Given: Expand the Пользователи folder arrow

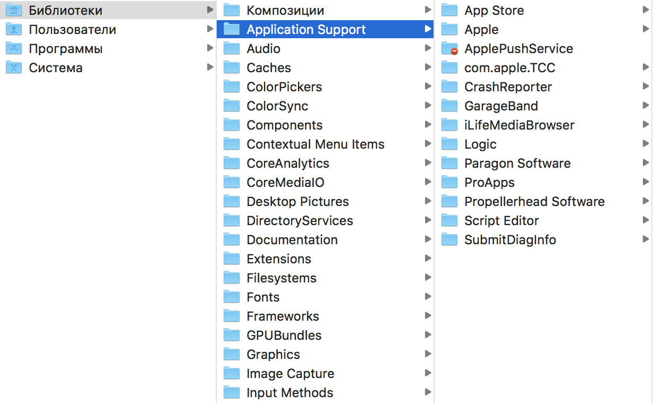Looking at the screenshot, I should click(x=210, y=29).
